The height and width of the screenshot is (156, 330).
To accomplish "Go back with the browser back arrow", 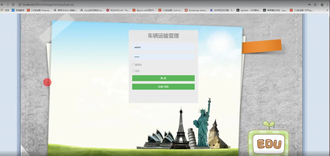I will tap(2, 5).
